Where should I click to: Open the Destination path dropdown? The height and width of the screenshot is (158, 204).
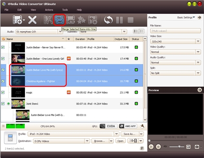tap(87, 141)
